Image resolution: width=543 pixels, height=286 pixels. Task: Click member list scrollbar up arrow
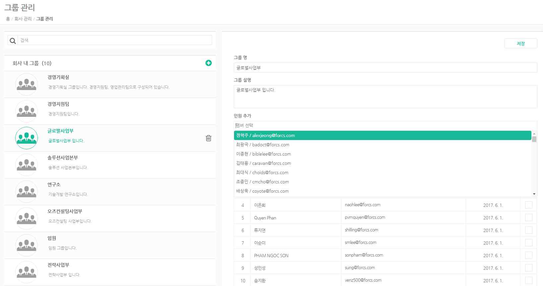[x=534, y=133]
